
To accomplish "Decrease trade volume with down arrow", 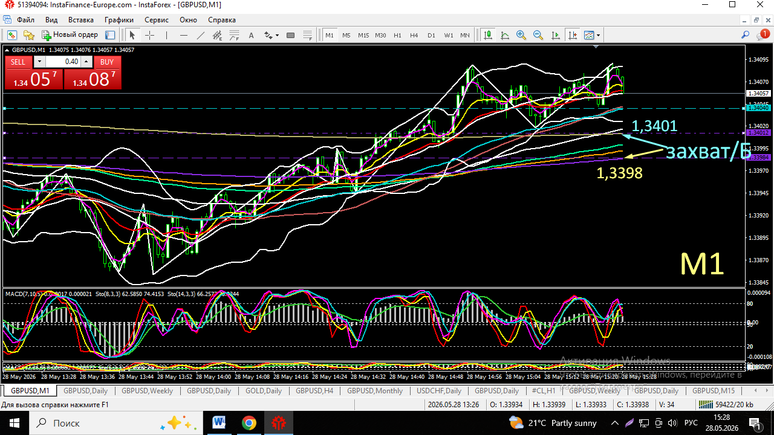I will [39, 62].
